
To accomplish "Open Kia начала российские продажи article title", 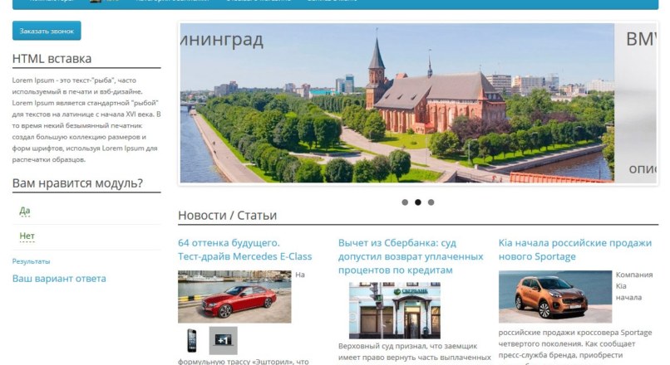I will click(x=575, y=250).
